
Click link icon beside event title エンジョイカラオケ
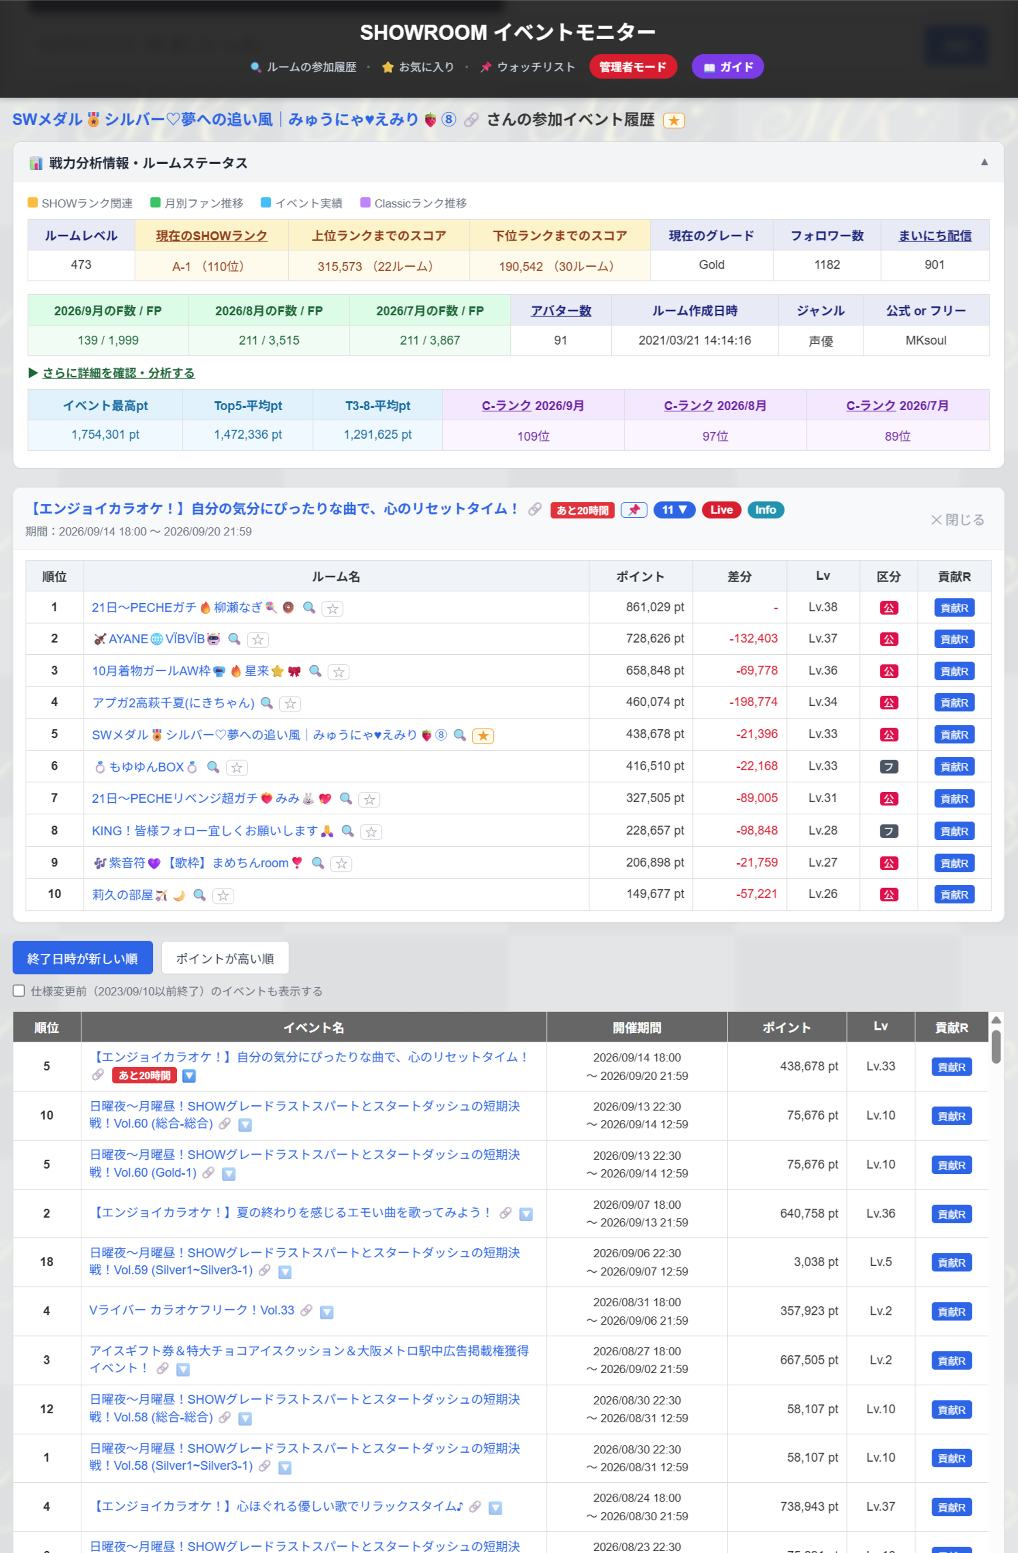coord(534,509)
